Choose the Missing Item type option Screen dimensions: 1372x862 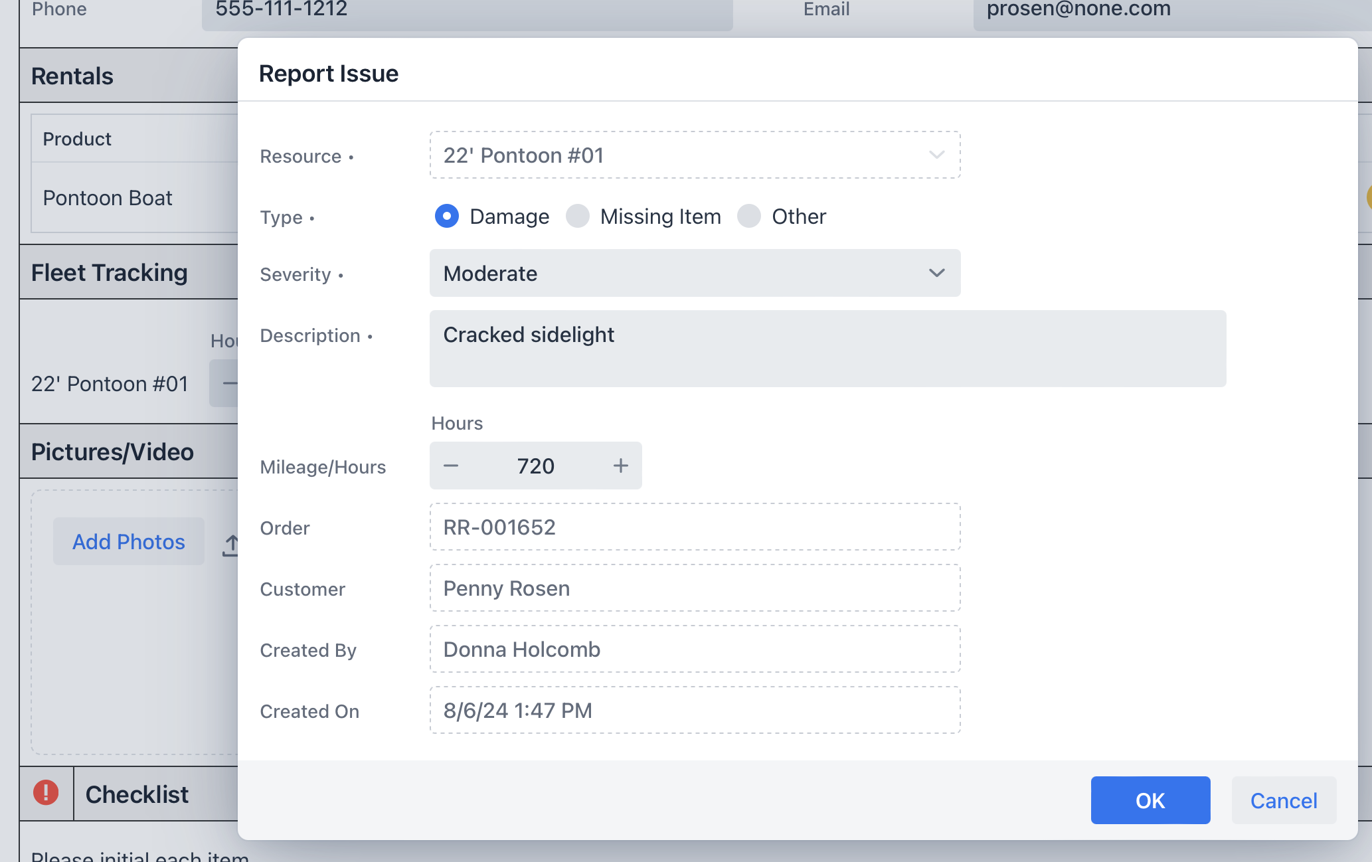click(578, 216)
